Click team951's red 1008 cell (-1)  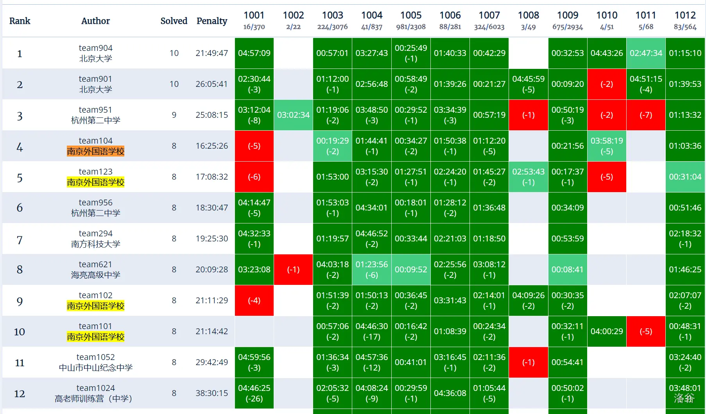pyautogui.click(x=529, y=115)
